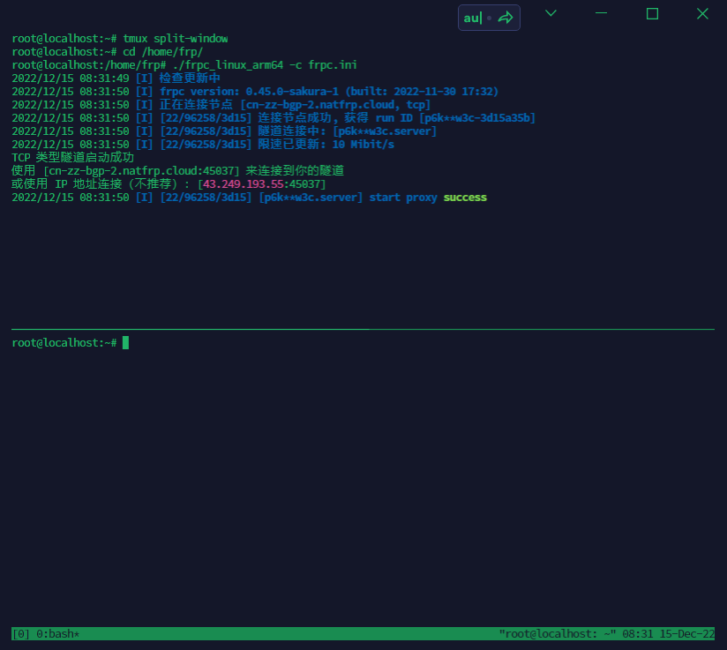Click the '隧道连接中: [p6k**w3c.server]' message

tap(348, 131)
